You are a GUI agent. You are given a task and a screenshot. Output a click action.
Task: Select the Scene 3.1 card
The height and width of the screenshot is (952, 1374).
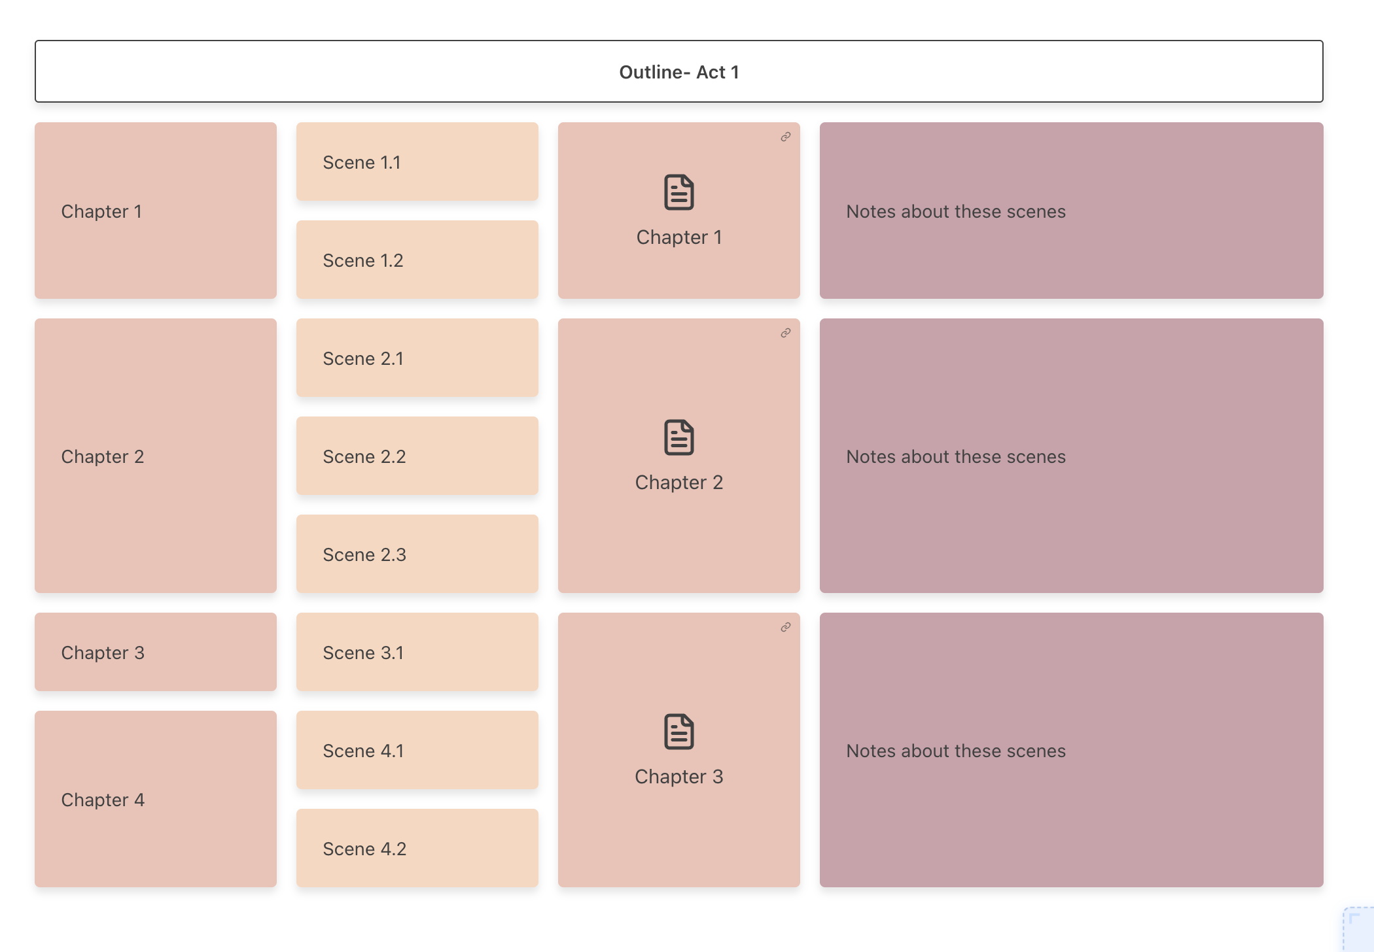416,652
